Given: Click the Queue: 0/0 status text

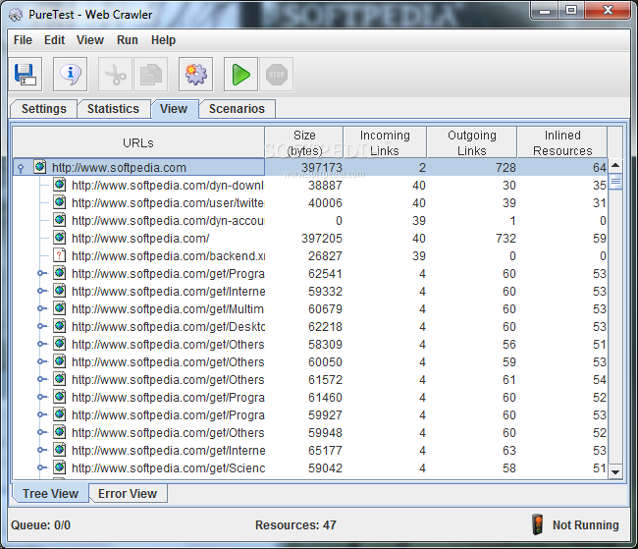Looking at the screenshot, I should click(40, 525).
